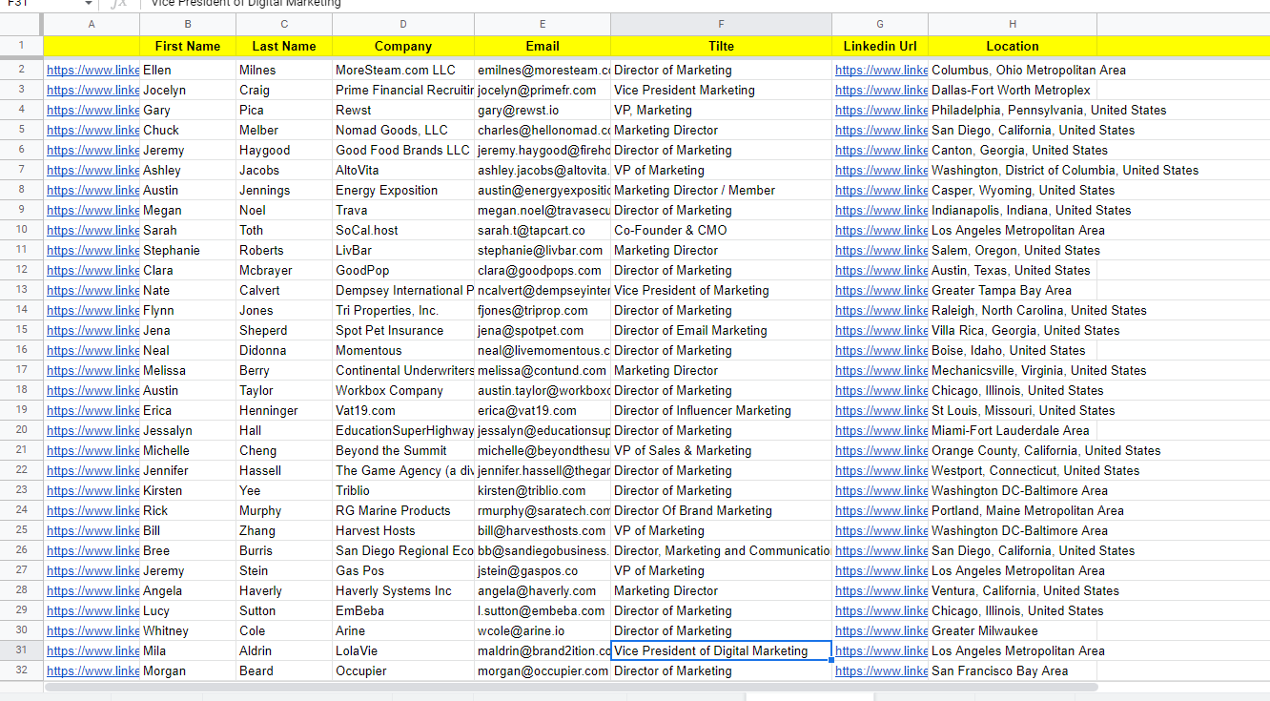Open the column G link in Morgan's row
Image resolution: width=1270 pixels, height=701 pixels.
[881, 670]
